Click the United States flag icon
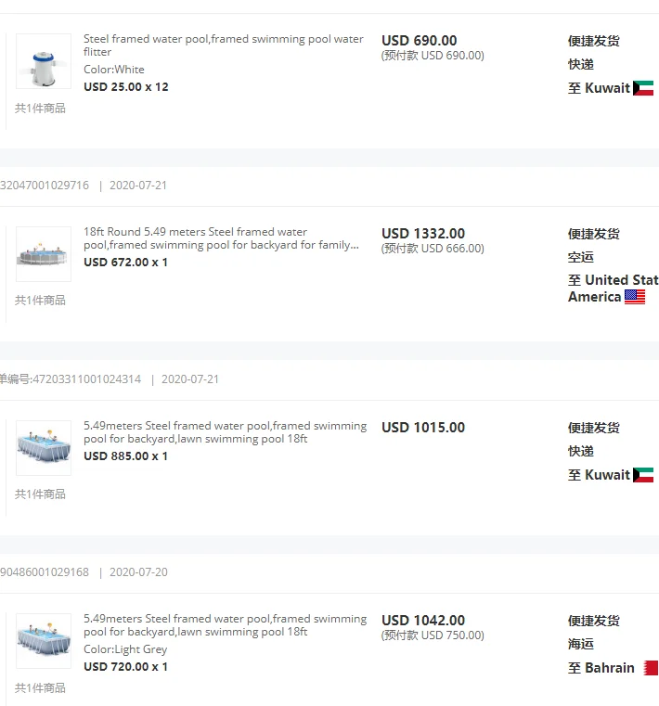The height and width of the screenshot is (706, 659). click(x=635, y=297)
